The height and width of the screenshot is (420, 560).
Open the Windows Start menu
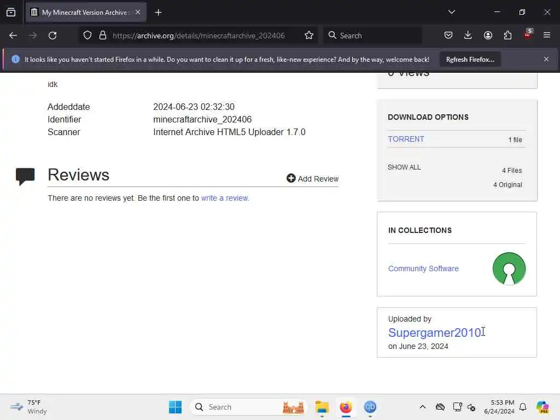tap(175, 407)
